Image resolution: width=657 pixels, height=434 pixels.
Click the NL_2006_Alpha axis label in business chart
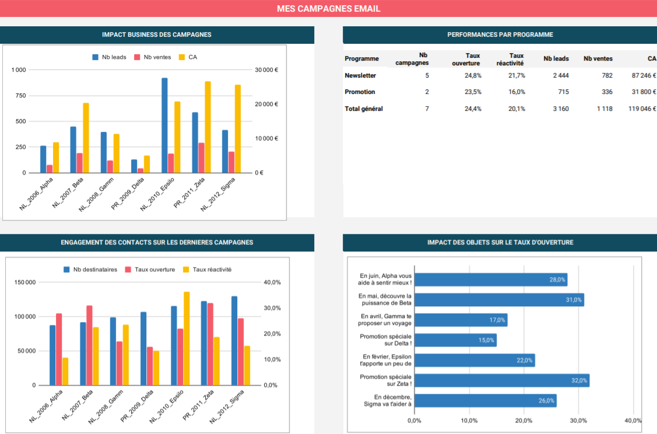36,194
